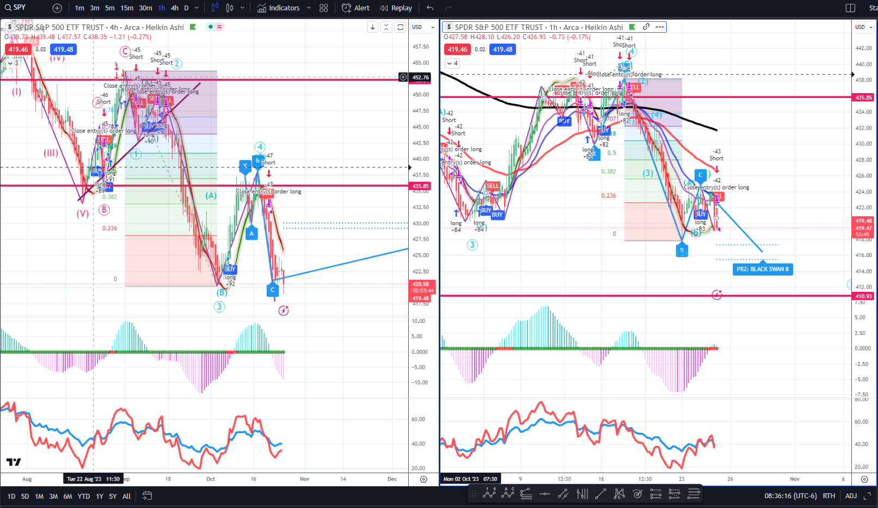The width and height of the screenshot is (878, 508).
Task: Select the 1Y date range
Action: [100, 497]
